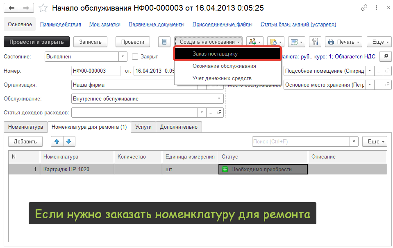
Task: Open document movements report list icon
Action: point(164,42)
